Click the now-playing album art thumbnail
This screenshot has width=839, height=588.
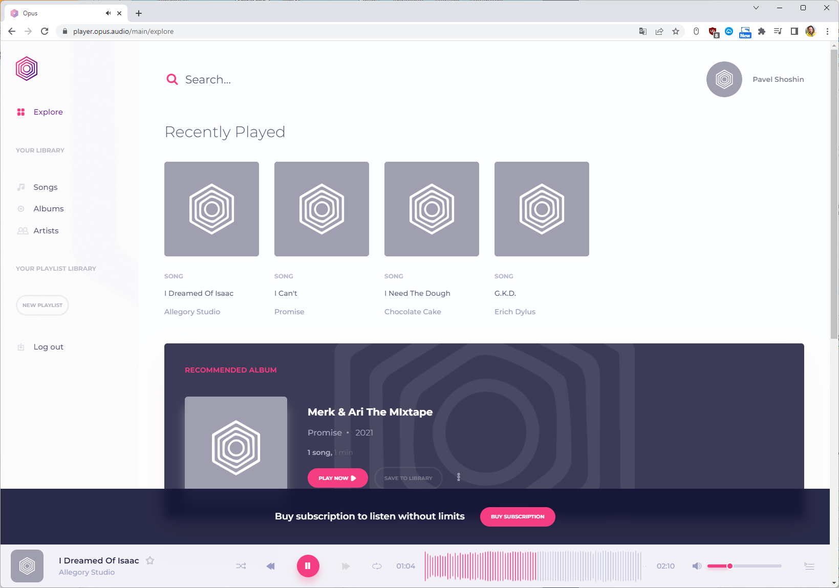click(27, 566)
